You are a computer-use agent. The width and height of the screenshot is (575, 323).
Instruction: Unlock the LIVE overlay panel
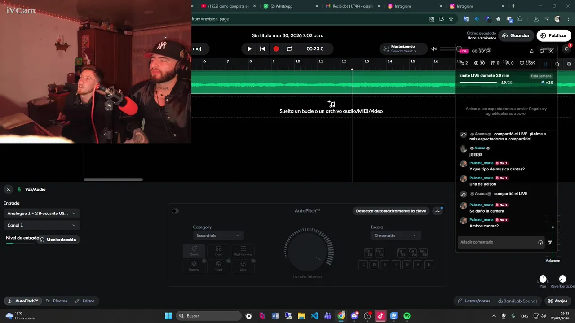coord(531,51)
